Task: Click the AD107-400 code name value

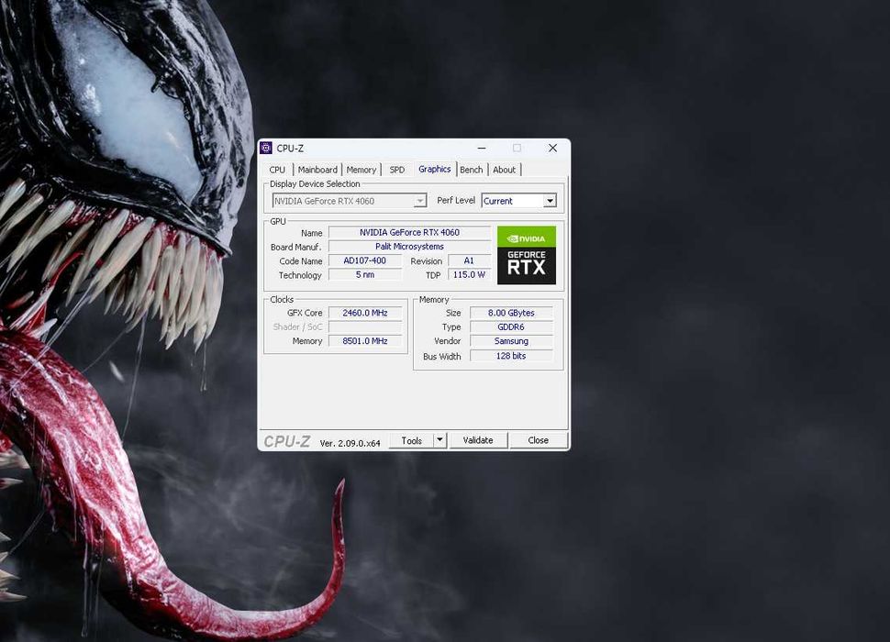Action: [x=365, y=260]
